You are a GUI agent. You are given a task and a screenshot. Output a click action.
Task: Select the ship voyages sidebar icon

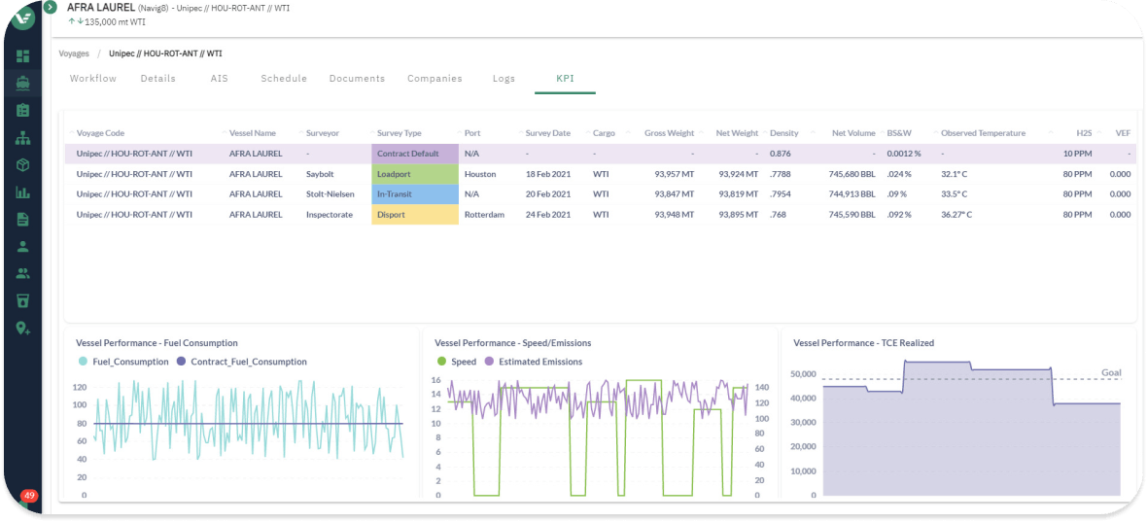pyautogui.click(x=22, y=84)
